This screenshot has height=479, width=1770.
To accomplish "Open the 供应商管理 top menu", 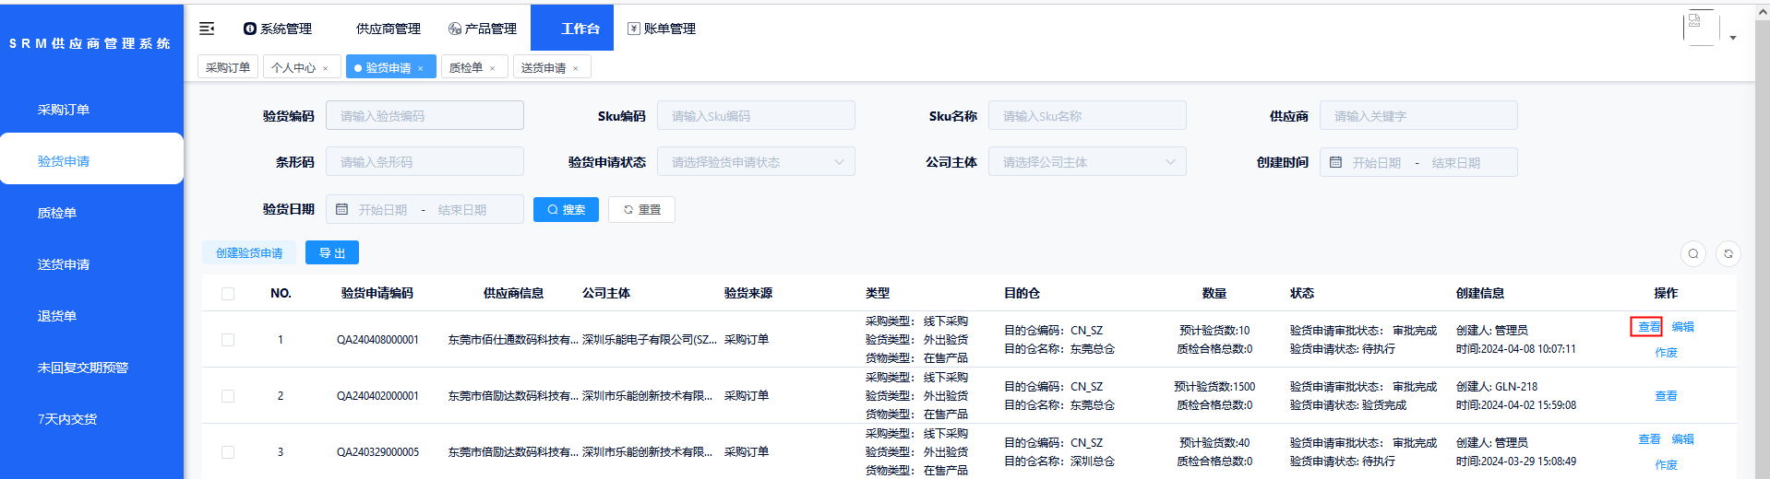I will [388, 29].
